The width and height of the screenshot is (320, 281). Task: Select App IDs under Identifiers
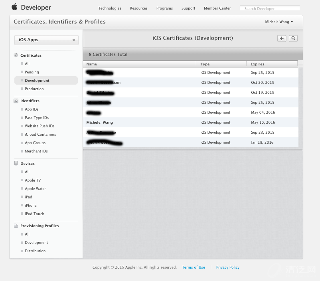(x=32, y=109)
